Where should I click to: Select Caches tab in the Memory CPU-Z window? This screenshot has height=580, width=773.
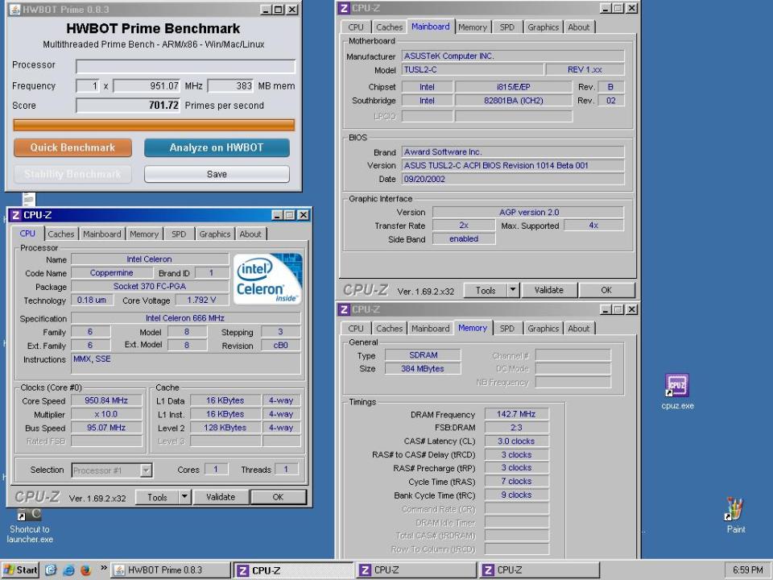(389, 329)
